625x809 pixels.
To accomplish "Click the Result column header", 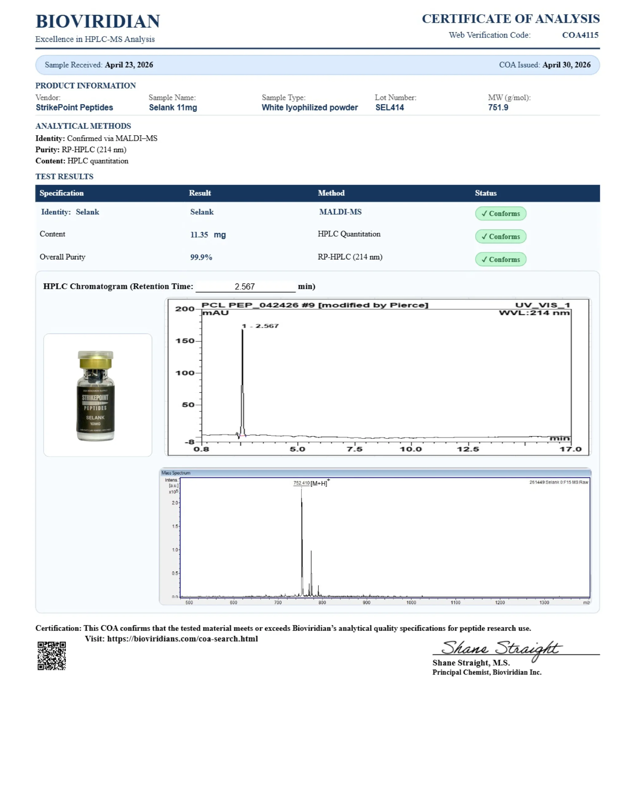I will click(x=200, y=193).
